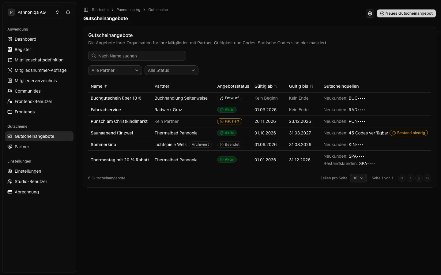Click the Dashboard sidebar icon
Viewport: 441px width, 275px height.
coord(10,39)
